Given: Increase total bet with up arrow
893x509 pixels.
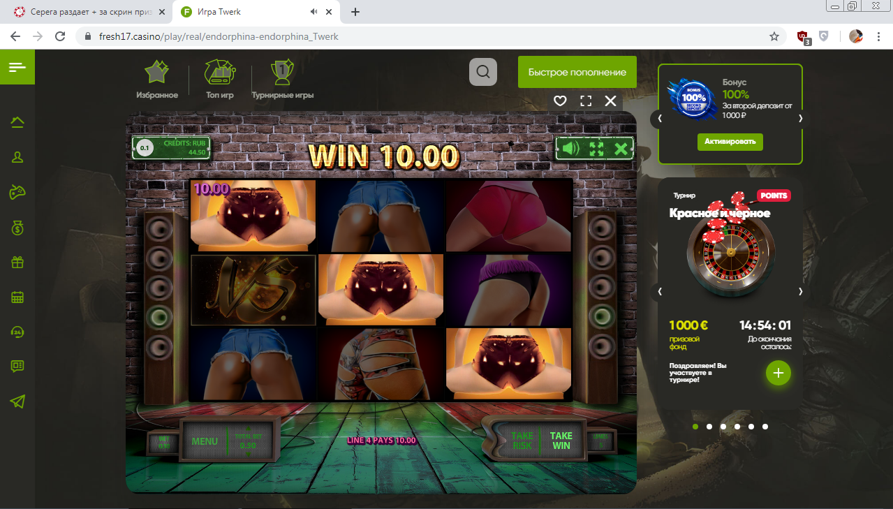Looking at the screenshot, I should coord(248,429).
